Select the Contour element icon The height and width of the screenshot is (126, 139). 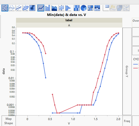[32, 8]
